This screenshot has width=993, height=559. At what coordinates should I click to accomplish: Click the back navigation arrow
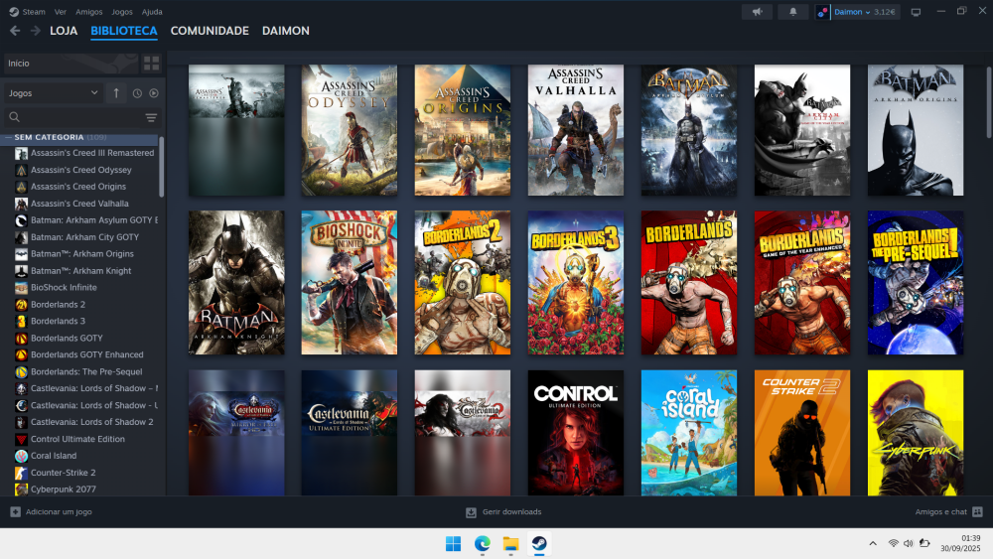pos(15,31)
